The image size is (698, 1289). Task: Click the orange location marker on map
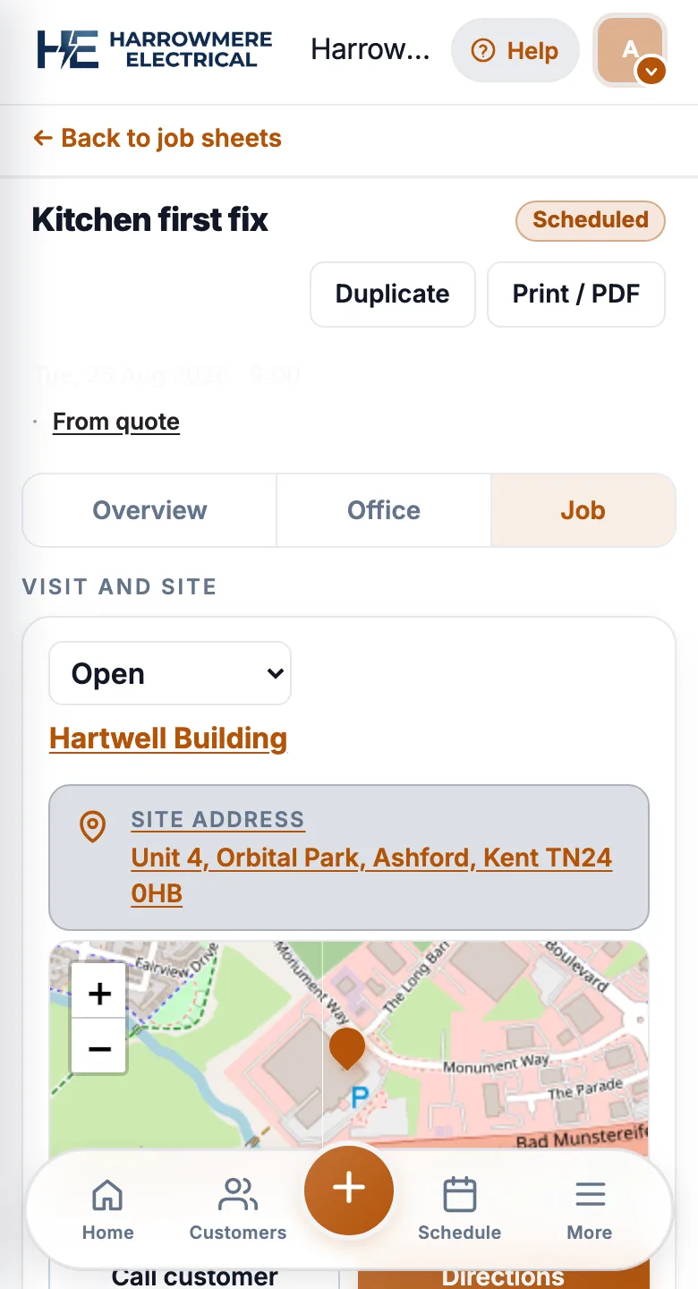(347, 1048)
